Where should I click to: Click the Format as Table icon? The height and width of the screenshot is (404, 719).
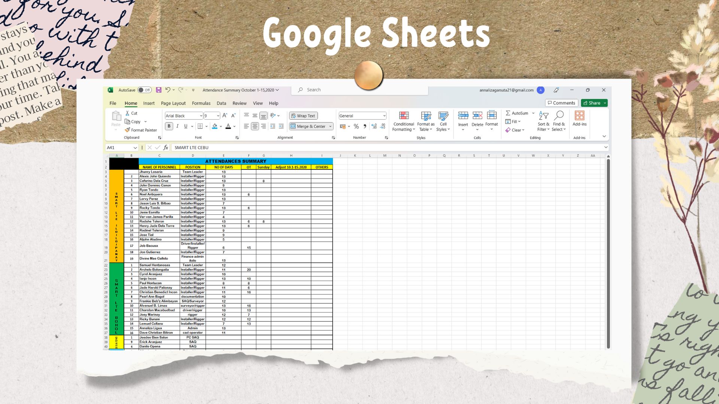[426, 116]
